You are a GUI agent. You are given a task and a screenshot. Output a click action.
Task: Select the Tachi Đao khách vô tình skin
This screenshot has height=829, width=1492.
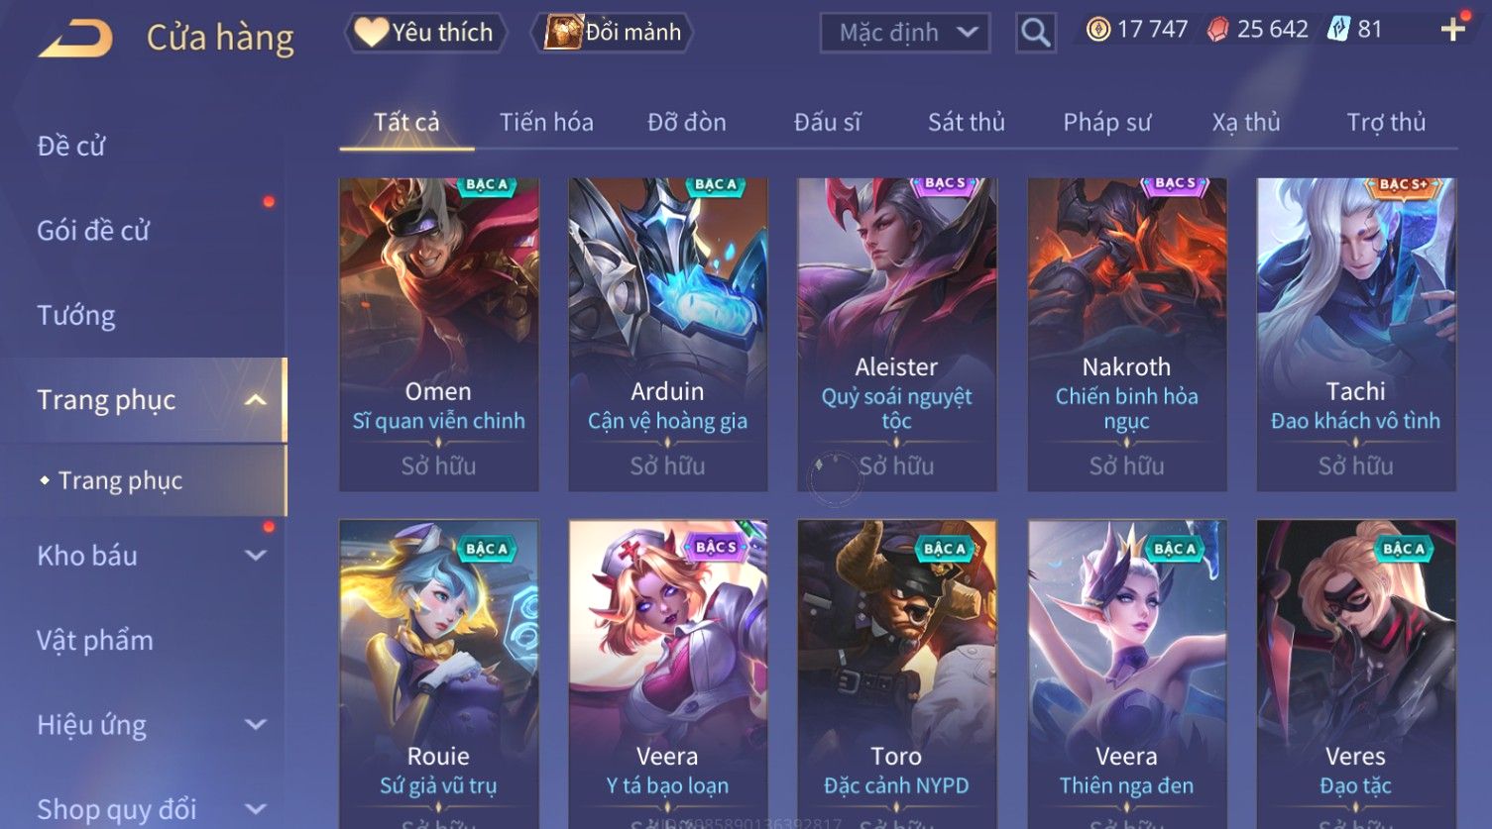point(1355,335)
